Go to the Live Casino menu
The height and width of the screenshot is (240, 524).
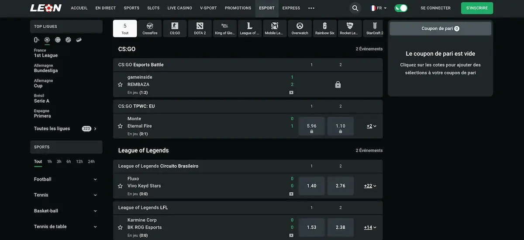179,8
